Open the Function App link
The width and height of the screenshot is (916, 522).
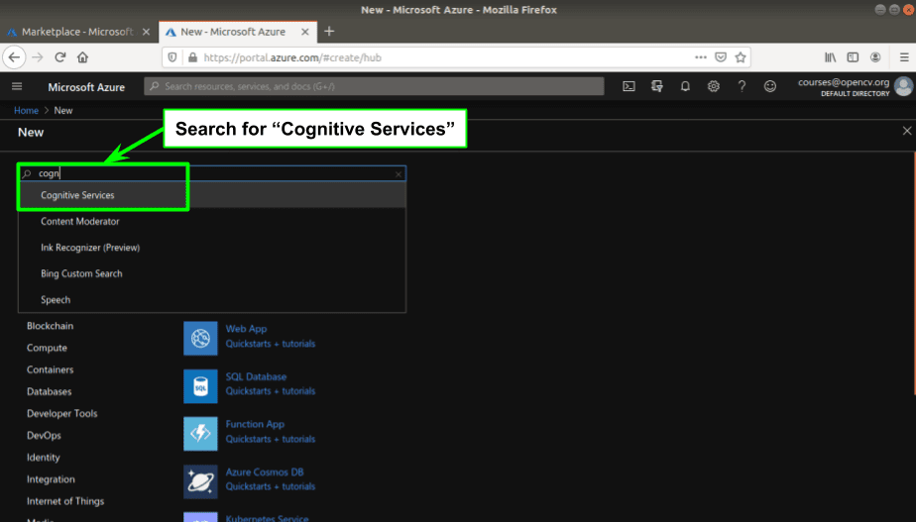pos(255,424)
